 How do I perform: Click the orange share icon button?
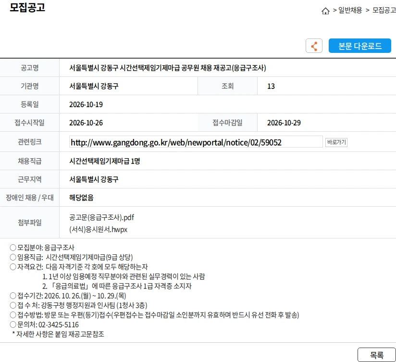click(314, 46)
